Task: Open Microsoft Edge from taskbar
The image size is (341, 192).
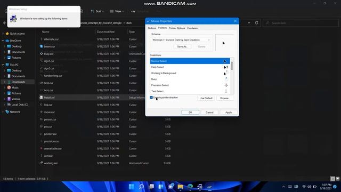Action: 190,187
